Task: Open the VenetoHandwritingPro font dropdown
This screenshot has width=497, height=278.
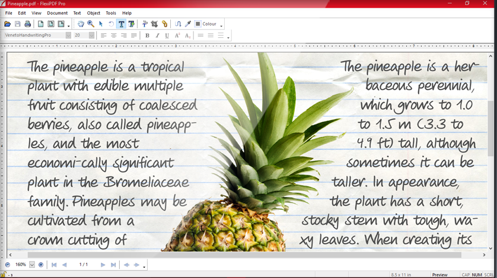Action: pos(68,35)
